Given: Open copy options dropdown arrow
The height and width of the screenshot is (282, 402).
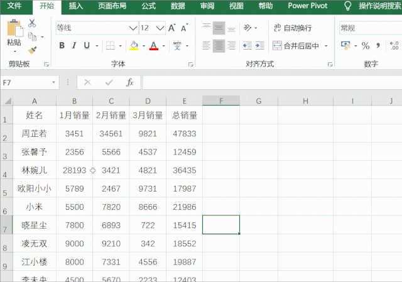Looking at the screenshot, I should coord(42,37).
